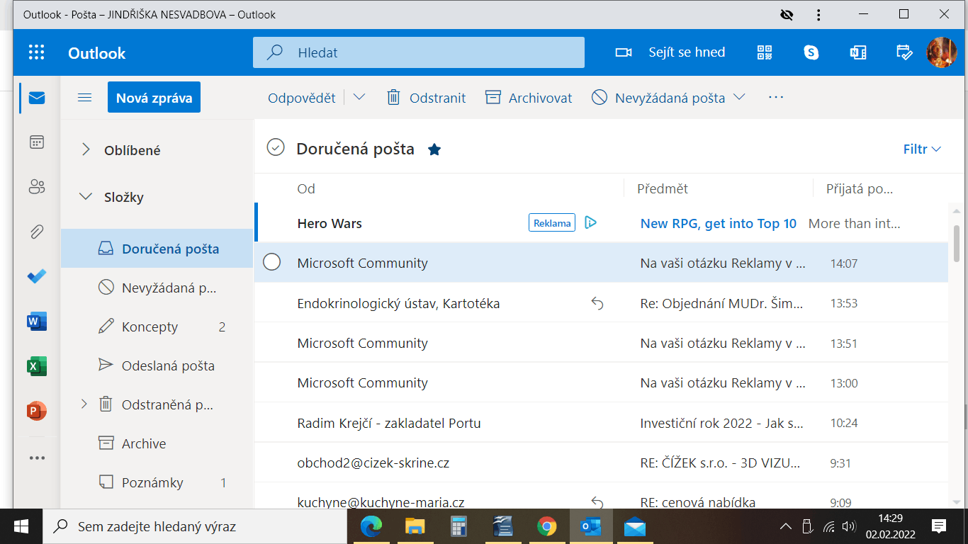Click Archivovat in the toolbar
This screenshot has height=544, width=968.
[x=529, y=98]
